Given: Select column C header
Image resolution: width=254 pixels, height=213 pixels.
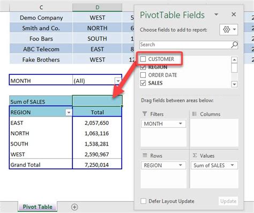Looking at the screenshot, I should pos(41,7).
